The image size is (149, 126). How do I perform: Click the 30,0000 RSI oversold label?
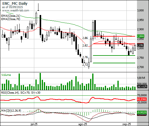coord(142,103)
